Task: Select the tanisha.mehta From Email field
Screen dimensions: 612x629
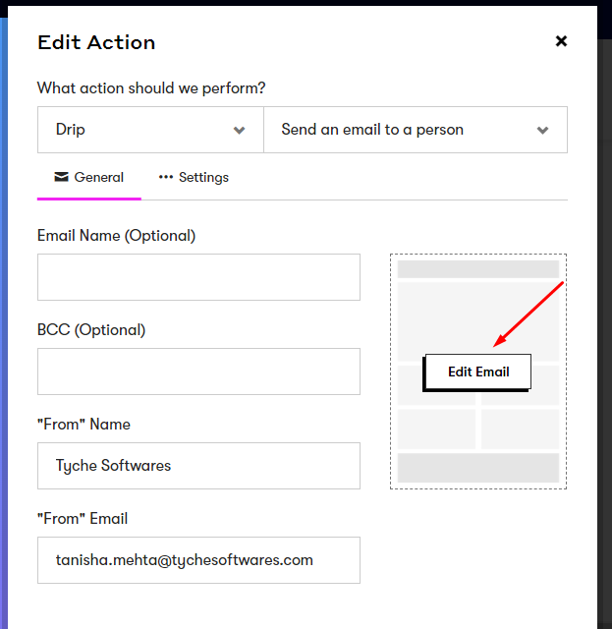Action: pos(198,560)
